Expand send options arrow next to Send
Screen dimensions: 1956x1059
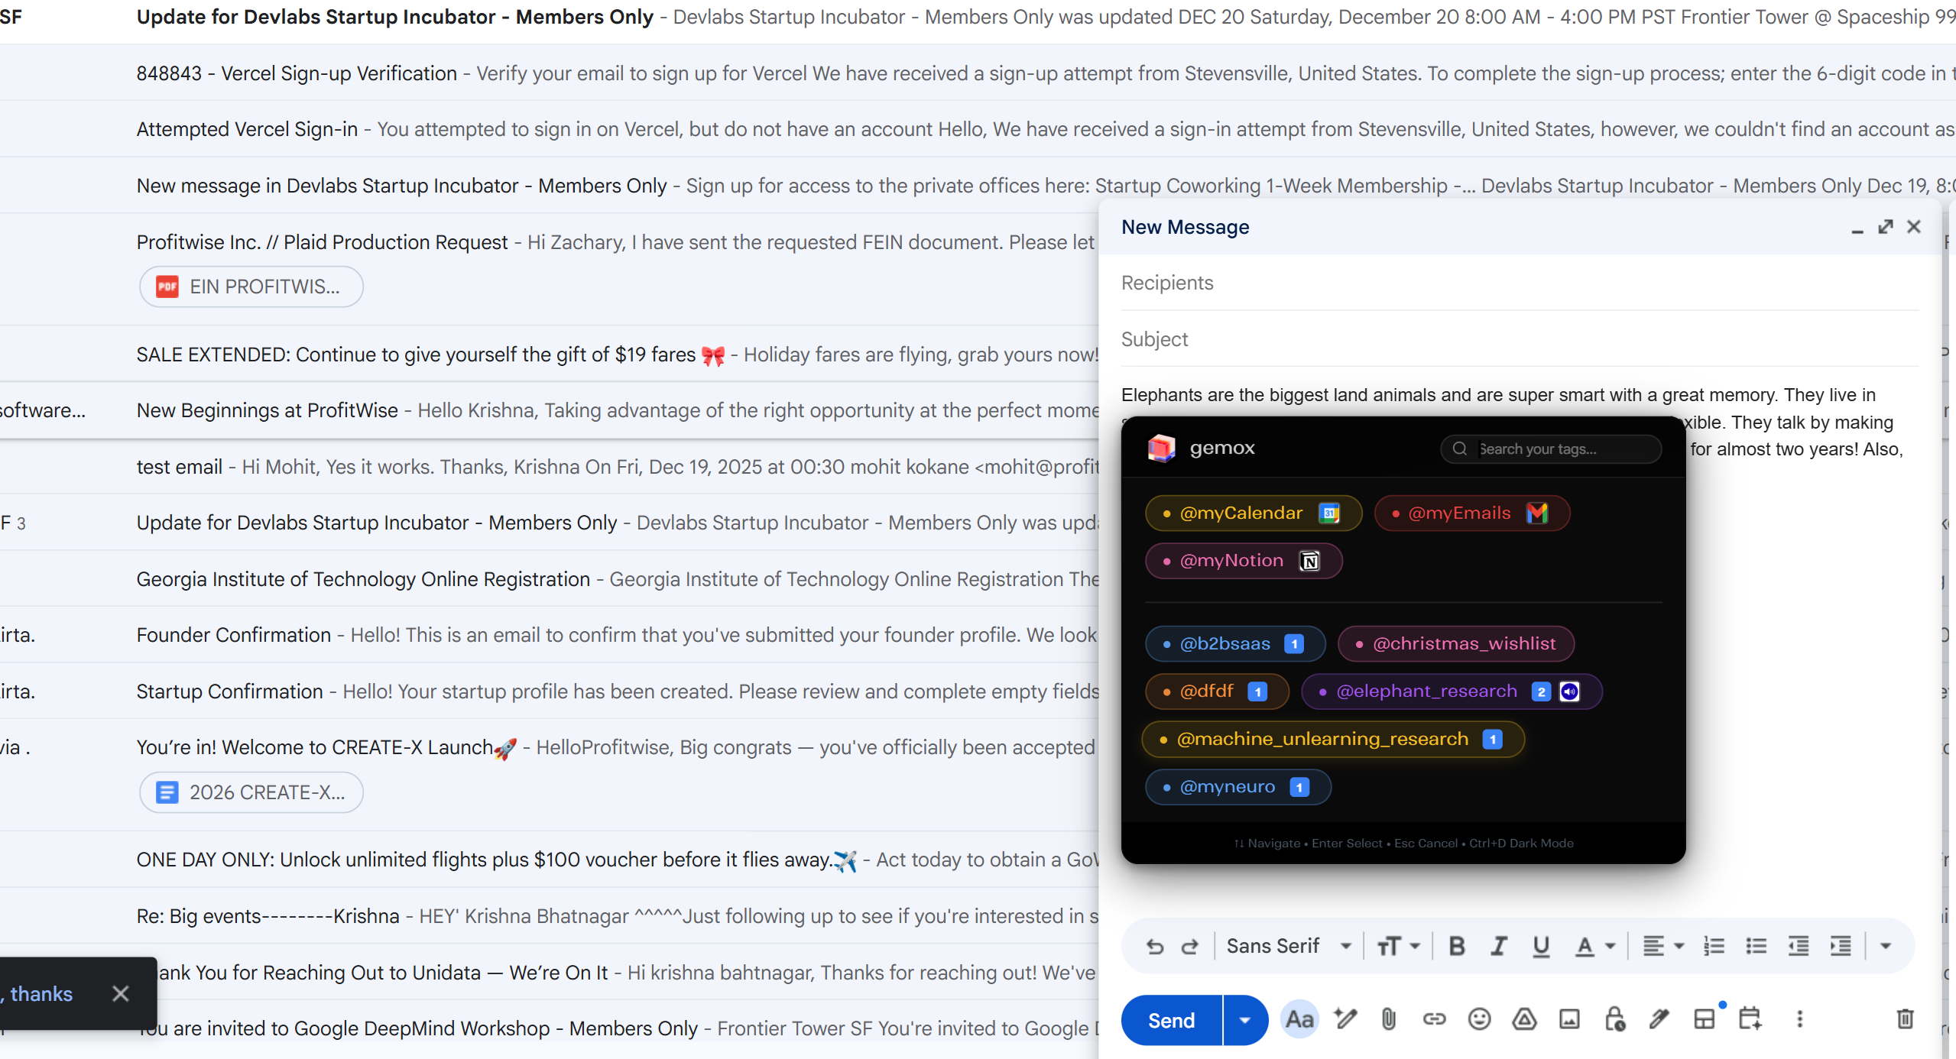[1244, 1020]
